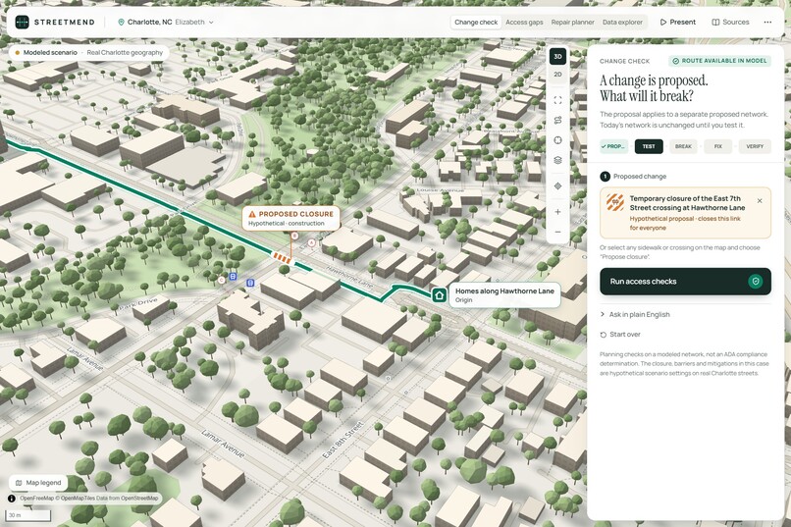
Task: Open the Charlotte, NC Elizabeth location dropdown
Action: pos(166,23)
